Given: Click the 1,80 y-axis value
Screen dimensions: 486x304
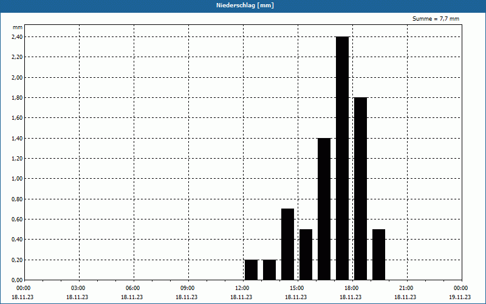Looking at the screenshot, I should coord(17,98).
